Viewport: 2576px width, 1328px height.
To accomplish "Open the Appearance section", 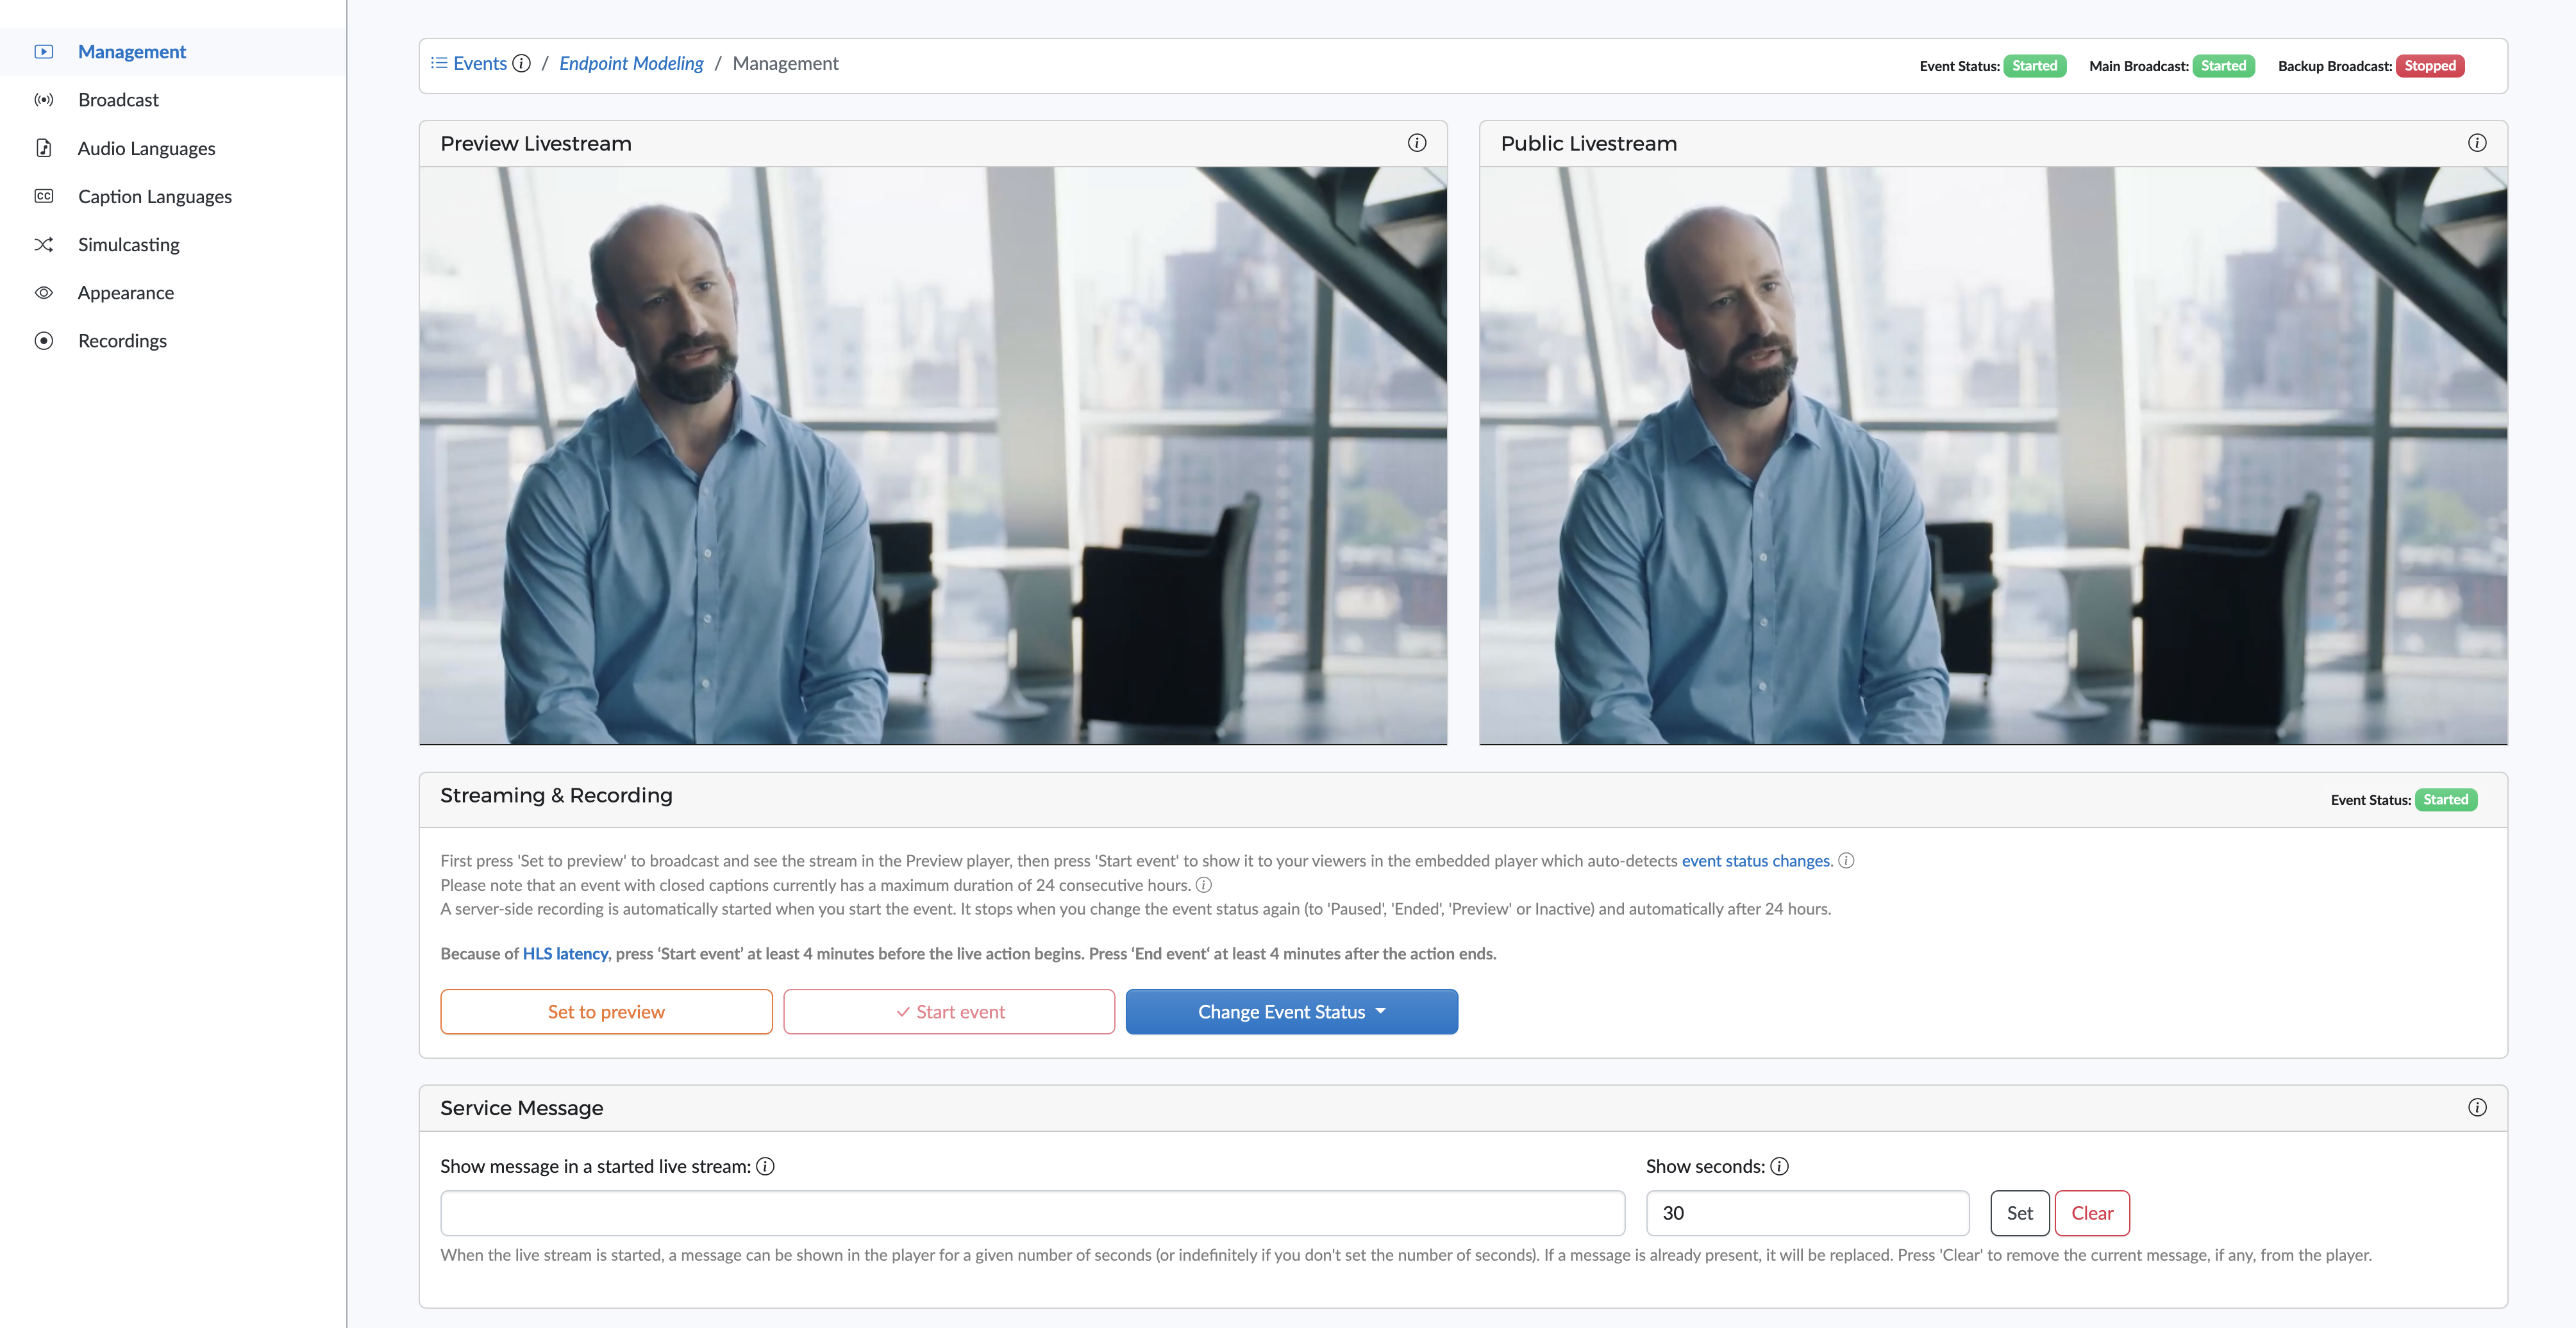I will pyautogui.click(x=172, y=293).
